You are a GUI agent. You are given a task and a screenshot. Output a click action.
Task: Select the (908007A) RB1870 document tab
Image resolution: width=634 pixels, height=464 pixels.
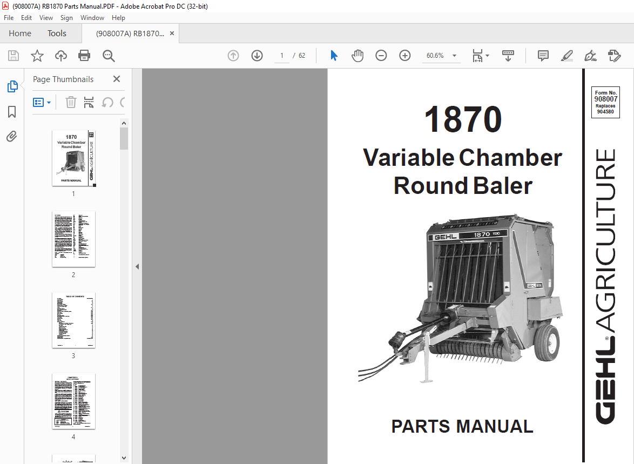[x=130, y=33]
